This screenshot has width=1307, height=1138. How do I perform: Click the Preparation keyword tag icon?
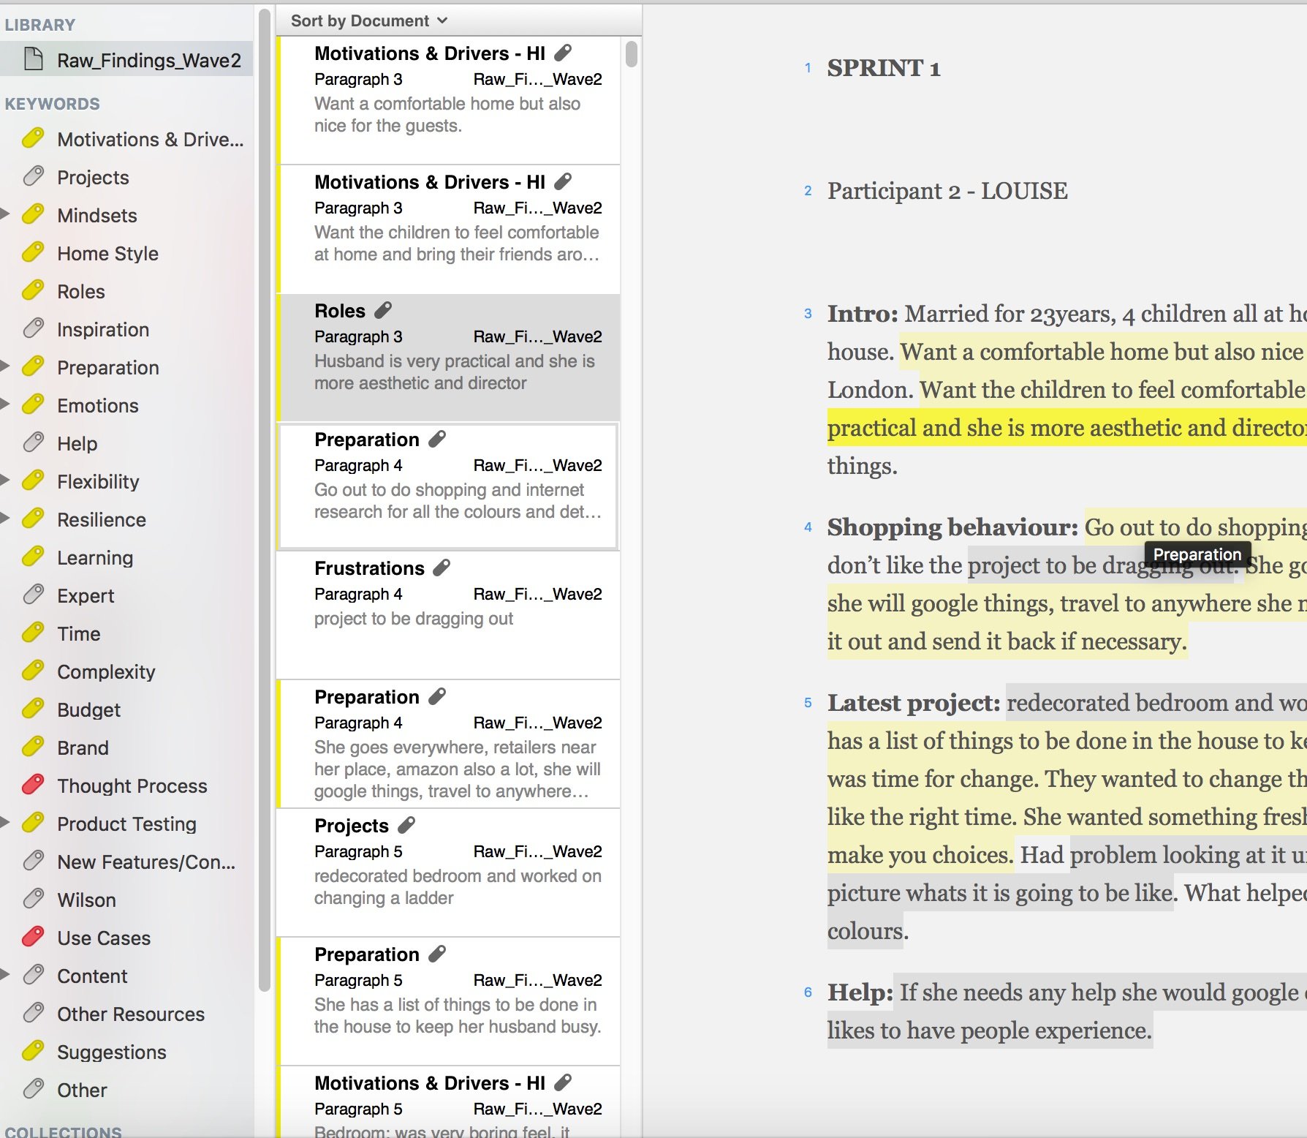[33, 366]
